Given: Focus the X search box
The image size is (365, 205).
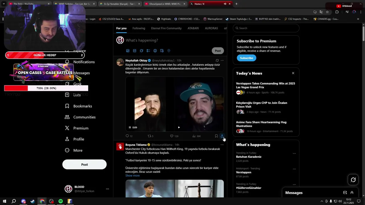Looking at the screenshot, I should 266,28.
